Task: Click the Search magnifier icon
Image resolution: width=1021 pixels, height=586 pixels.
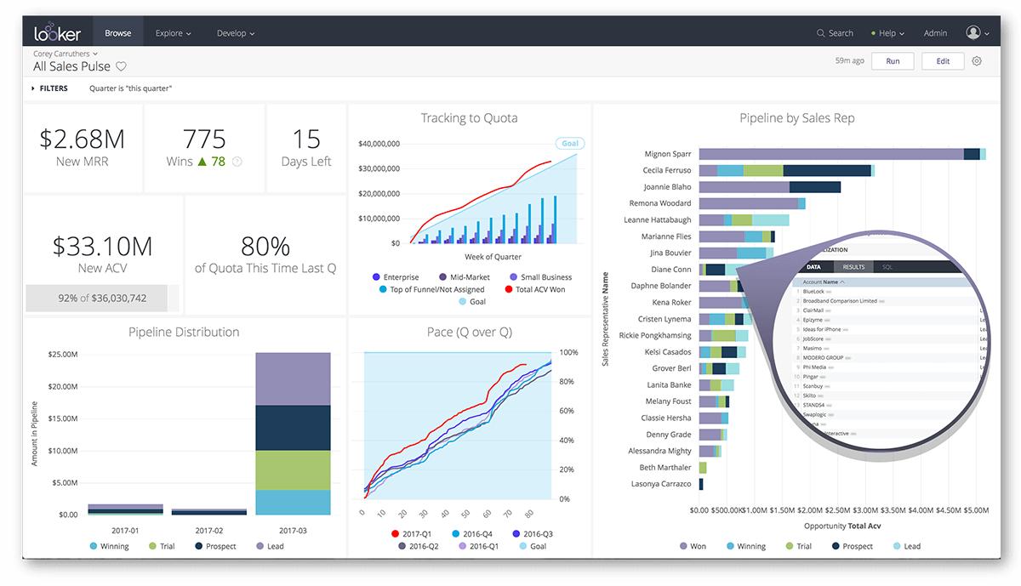Action: pos(820,33)
